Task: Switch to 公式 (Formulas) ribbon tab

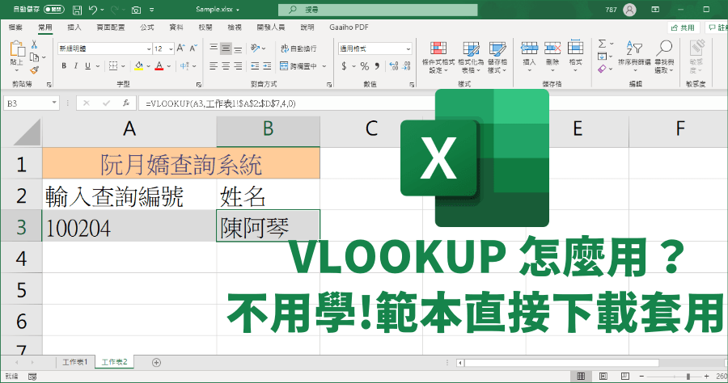Action: 147,27
